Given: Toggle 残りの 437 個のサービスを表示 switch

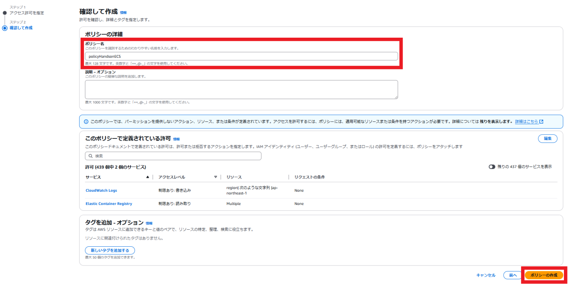Looking at the screenshot, I should click(492, 167).
